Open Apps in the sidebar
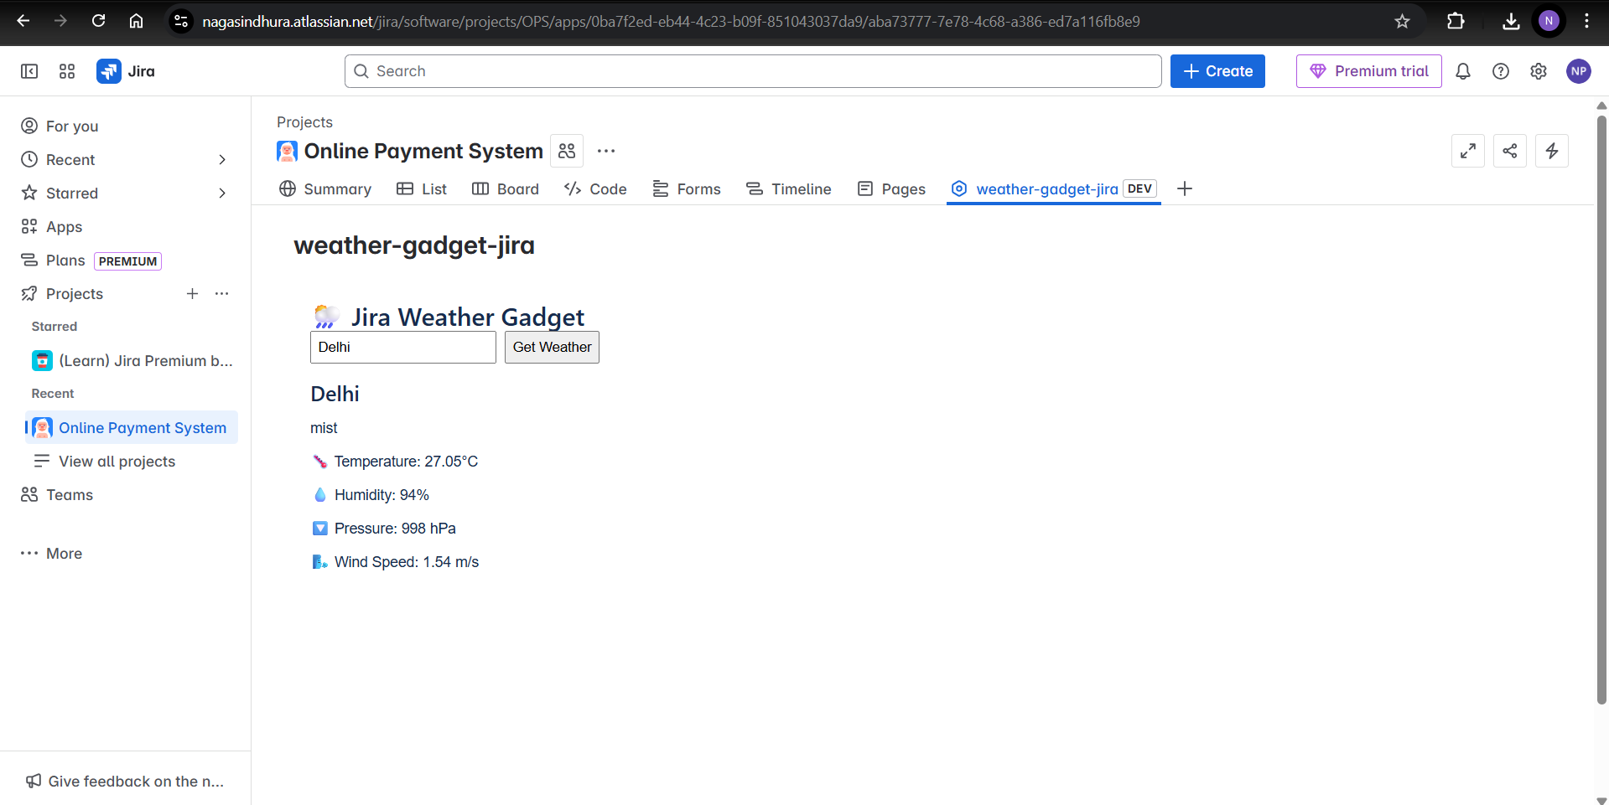 click(x=126, y=226)
